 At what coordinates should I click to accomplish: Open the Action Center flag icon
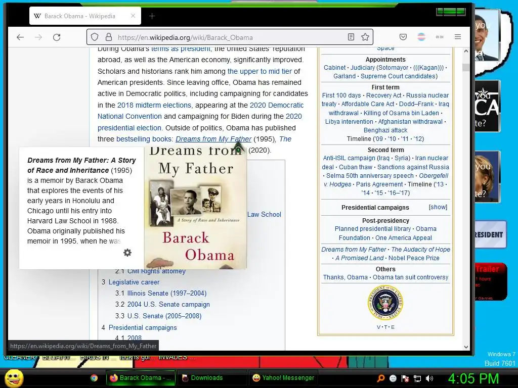click(405, 378)
